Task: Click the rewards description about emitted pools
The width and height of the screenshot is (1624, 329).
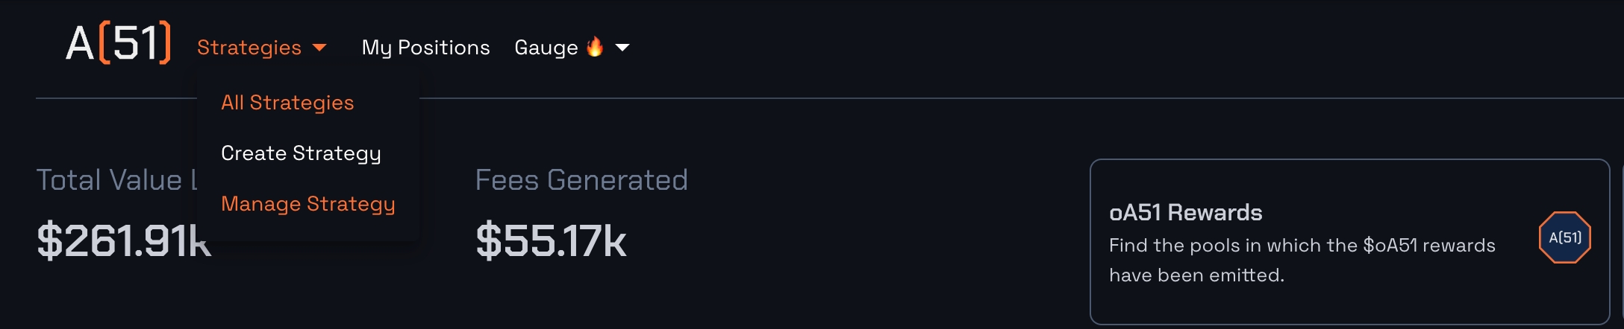Action: tap(1302, 260)
